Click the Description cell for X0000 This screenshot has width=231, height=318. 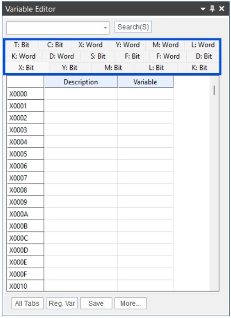coord(81,94)
